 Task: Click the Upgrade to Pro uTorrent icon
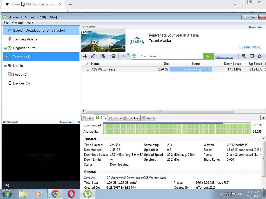click(x=10, y=48)
